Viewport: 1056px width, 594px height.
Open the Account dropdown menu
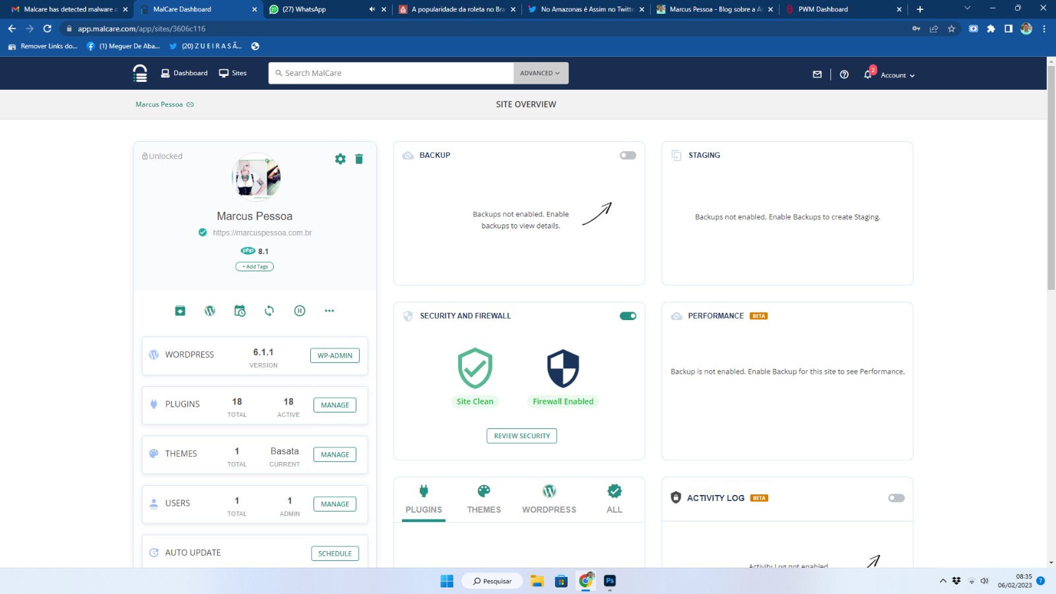898,75
